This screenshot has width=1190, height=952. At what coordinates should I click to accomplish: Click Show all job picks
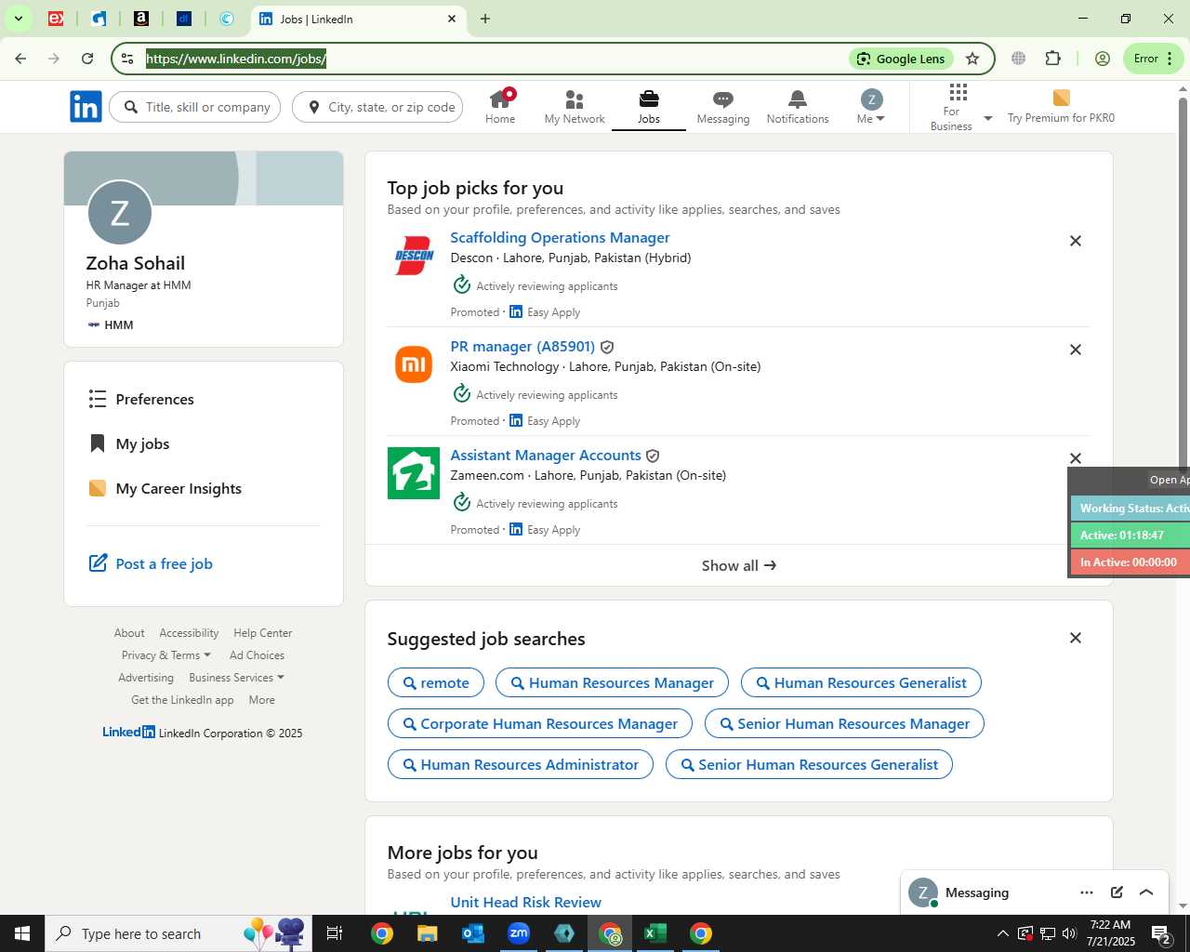[739, 565]
